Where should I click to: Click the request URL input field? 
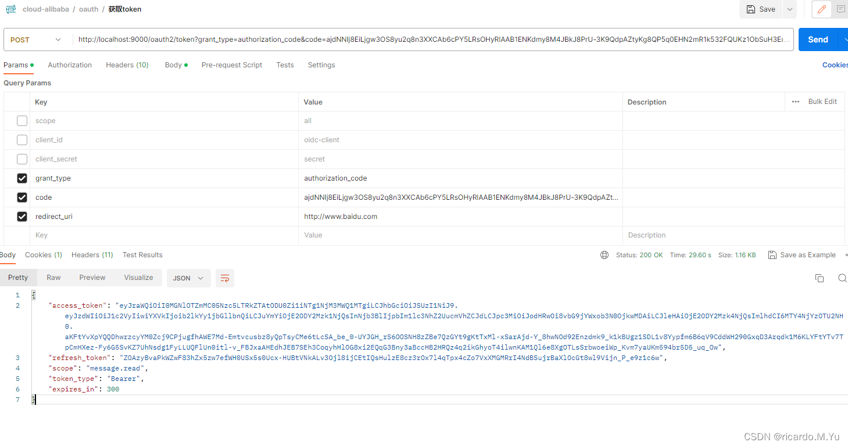tap(433, 39)
